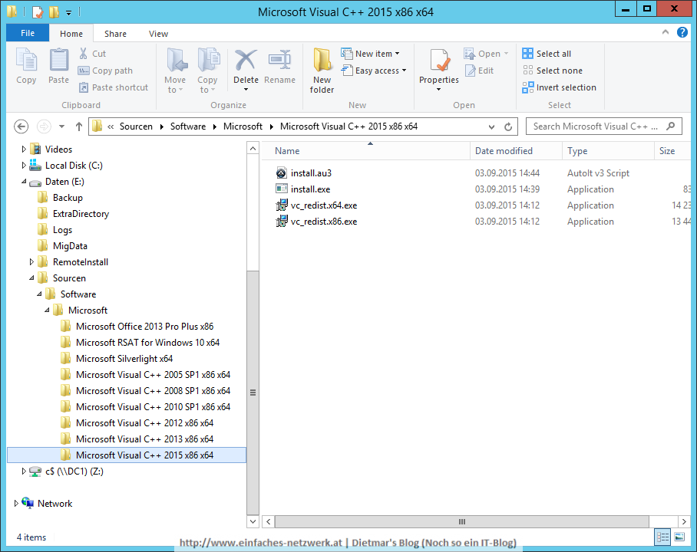Expand the RemoteInstall folder node
697x552 pixels.
31,262
